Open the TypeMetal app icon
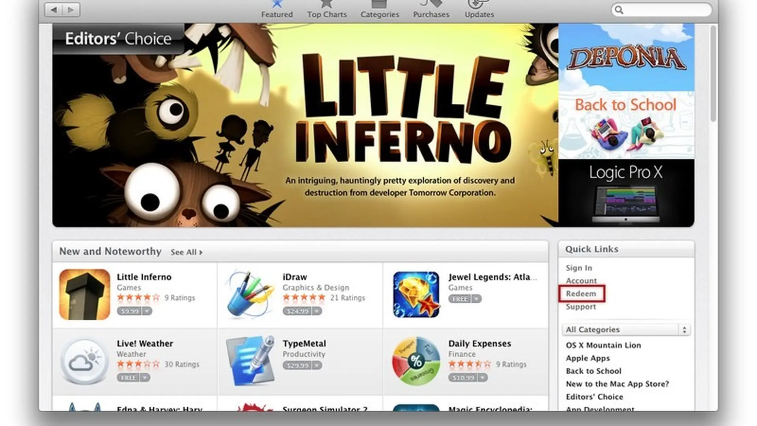Viewport: 757px width, 426px height. click(x=250, y=361)
